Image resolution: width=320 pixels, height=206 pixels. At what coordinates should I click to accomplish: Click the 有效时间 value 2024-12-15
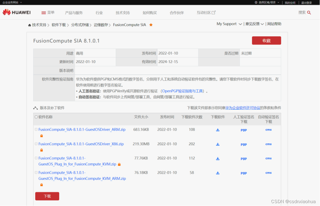168,62
